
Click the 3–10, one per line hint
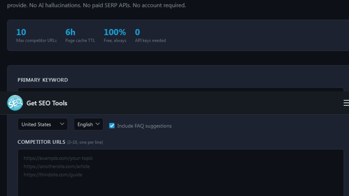(85, 142)
